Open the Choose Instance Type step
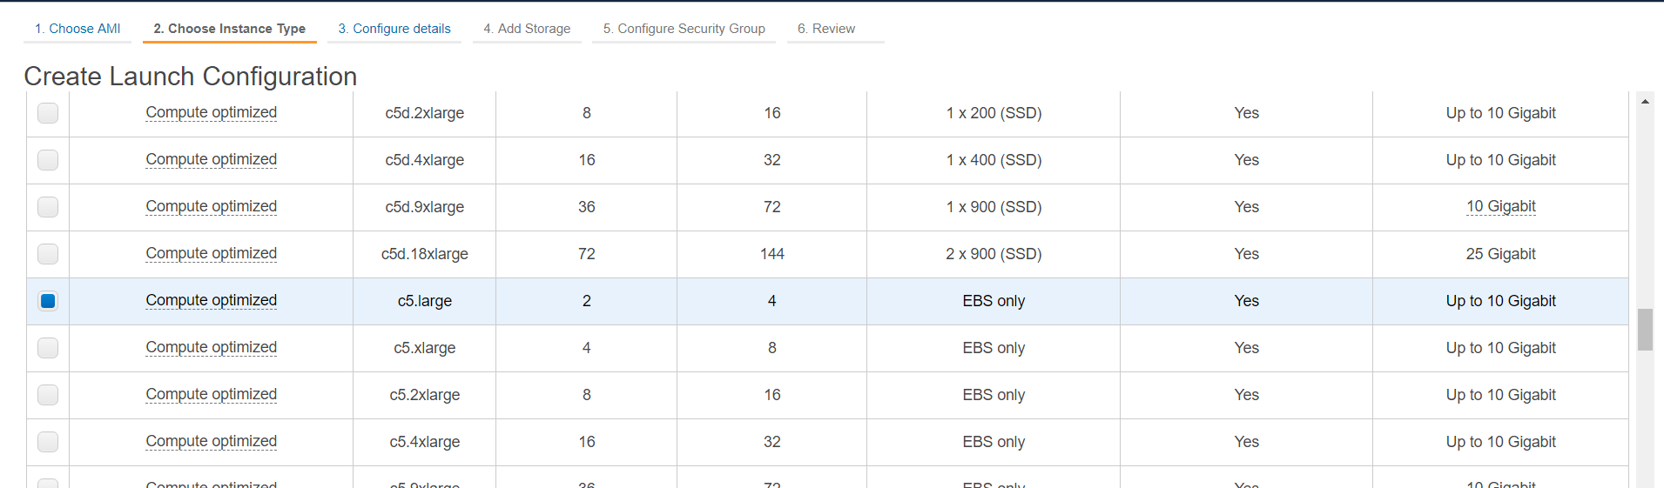1664x488 pixels. [x=230, y=29]
